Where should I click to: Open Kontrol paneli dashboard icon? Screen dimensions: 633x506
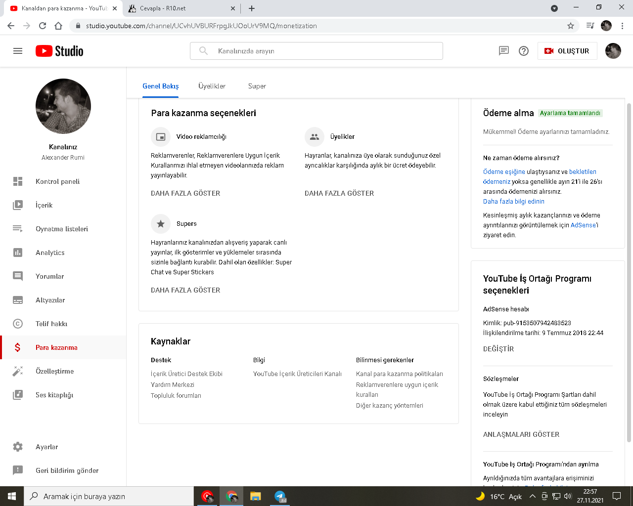18,181
